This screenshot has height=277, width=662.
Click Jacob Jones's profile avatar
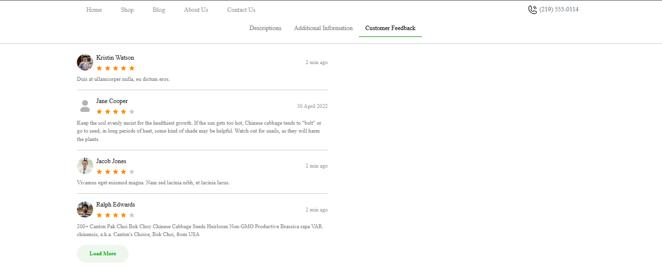tap(85, 166)
